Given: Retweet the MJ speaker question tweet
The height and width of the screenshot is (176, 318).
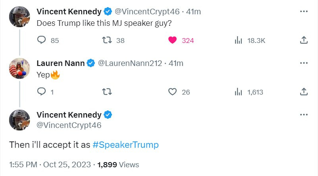Looking at the screenshot, I should [x=107, y=40].
